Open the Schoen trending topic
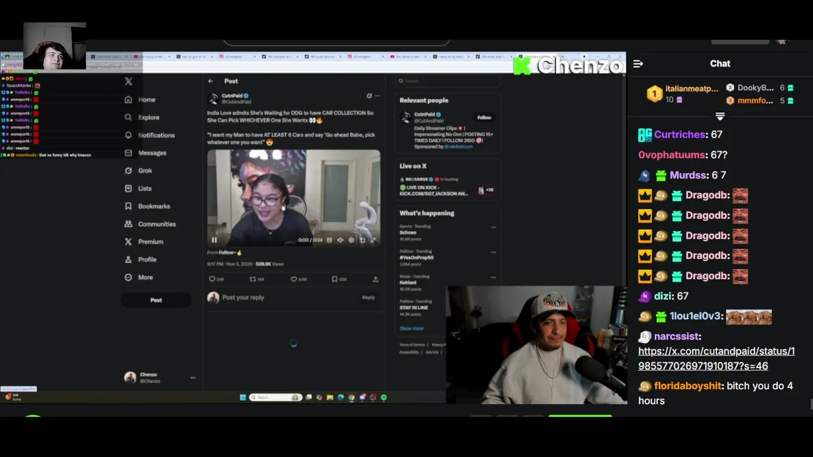The image size is (813, 457). (408, 232)
